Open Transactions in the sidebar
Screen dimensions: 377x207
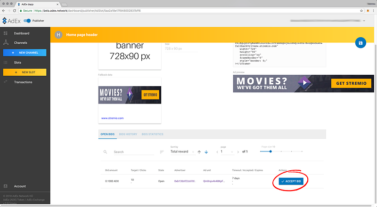[23, 82]
